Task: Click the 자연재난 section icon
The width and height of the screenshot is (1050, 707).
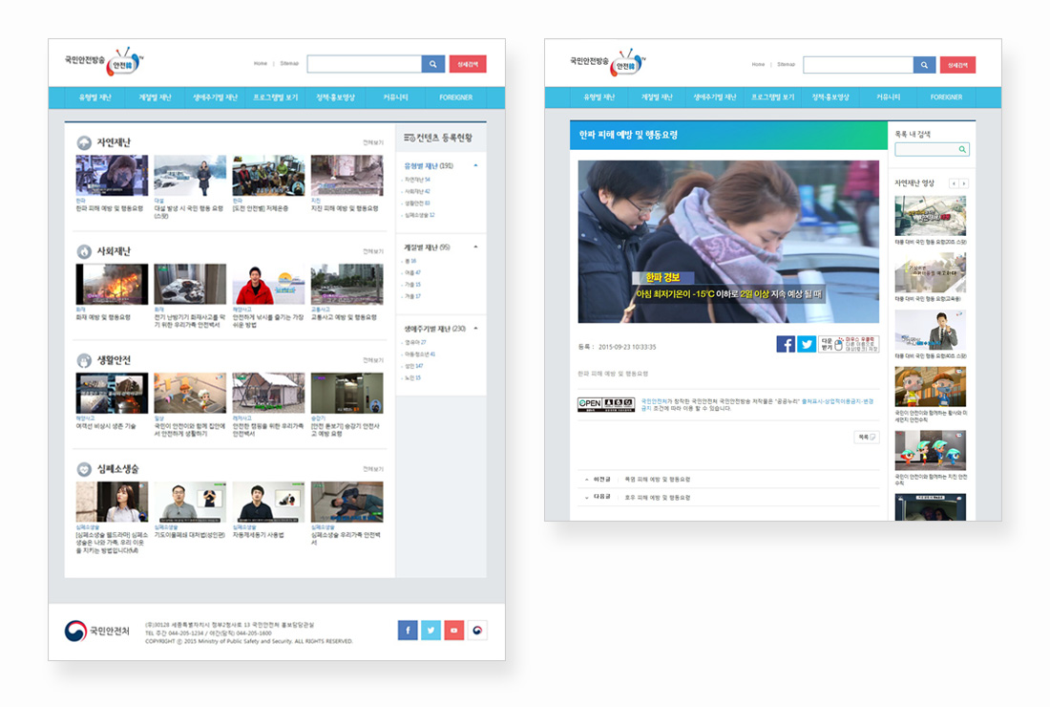Action: (x=84, y=142)
